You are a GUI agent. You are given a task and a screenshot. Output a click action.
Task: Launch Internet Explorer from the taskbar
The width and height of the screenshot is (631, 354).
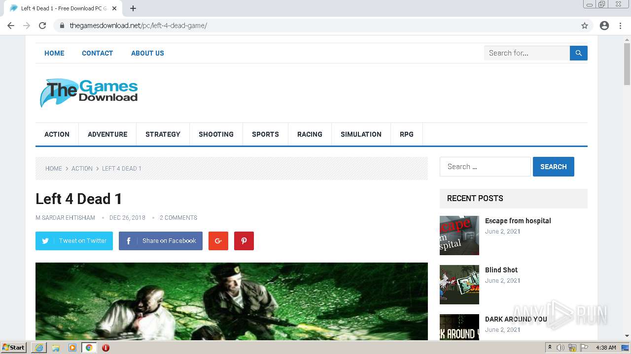(39, 348)
